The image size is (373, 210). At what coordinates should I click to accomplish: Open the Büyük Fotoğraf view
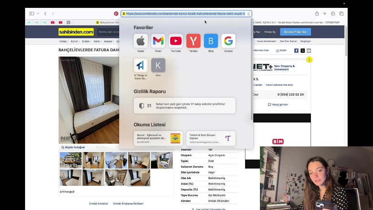tap(73, 147)
